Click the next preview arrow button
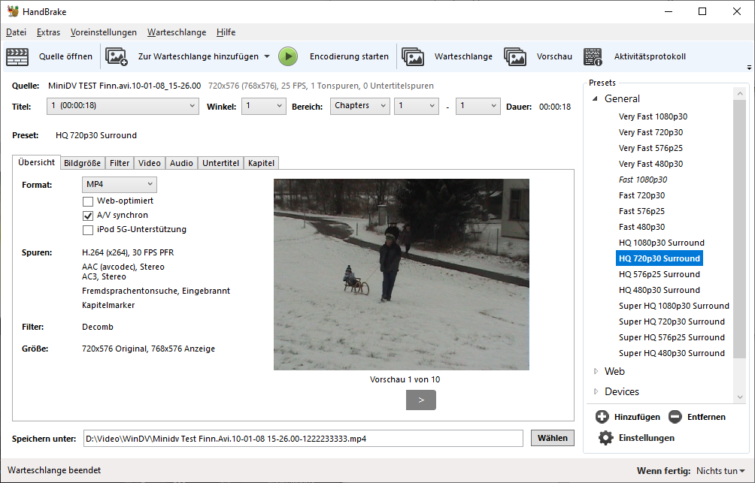This screenshot has height=483, width=755. point(421,400)
